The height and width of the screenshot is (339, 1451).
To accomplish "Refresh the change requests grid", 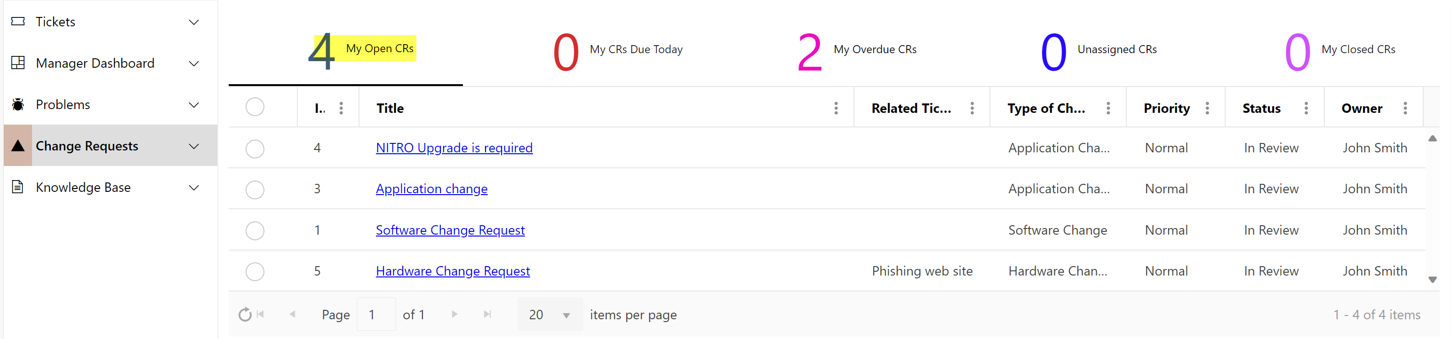I will coord(245,314).
